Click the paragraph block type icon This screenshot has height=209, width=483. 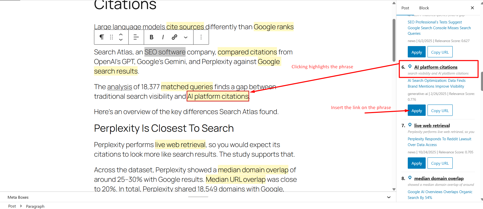click(x=101, y=37)
